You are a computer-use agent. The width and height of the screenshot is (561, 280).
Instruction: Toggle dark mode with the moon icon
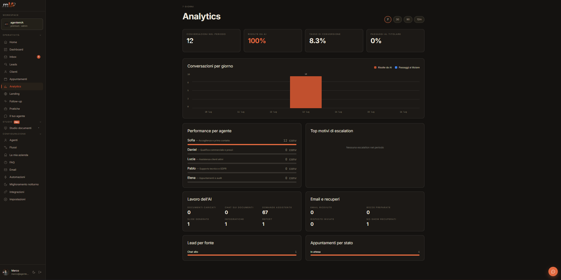click(34, 272)
